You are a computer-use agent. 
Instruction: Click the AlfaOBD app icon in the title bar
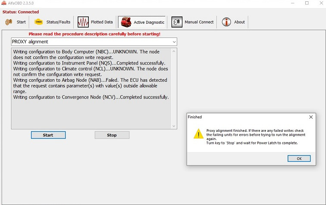coord(4,3)
